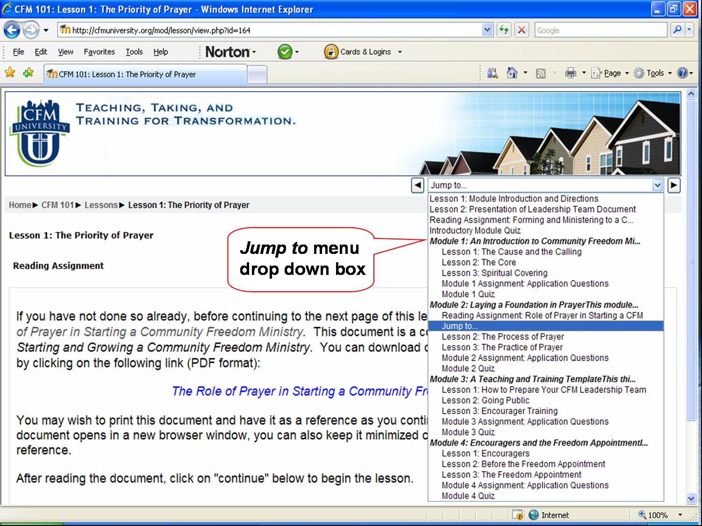Click the next activity right arrow button
The image size is (702, 526).
click(673, 185)
